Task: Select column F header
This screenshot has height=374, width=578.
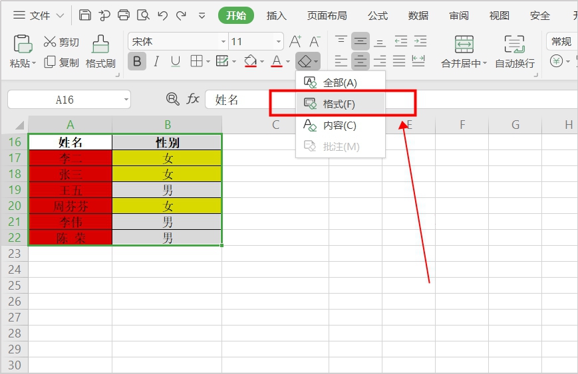Action: [462, 125]
